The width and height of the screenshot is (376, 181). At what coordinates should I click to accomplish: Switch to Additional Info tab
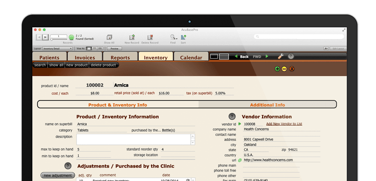pyautogui.click(x=267, y=105)
